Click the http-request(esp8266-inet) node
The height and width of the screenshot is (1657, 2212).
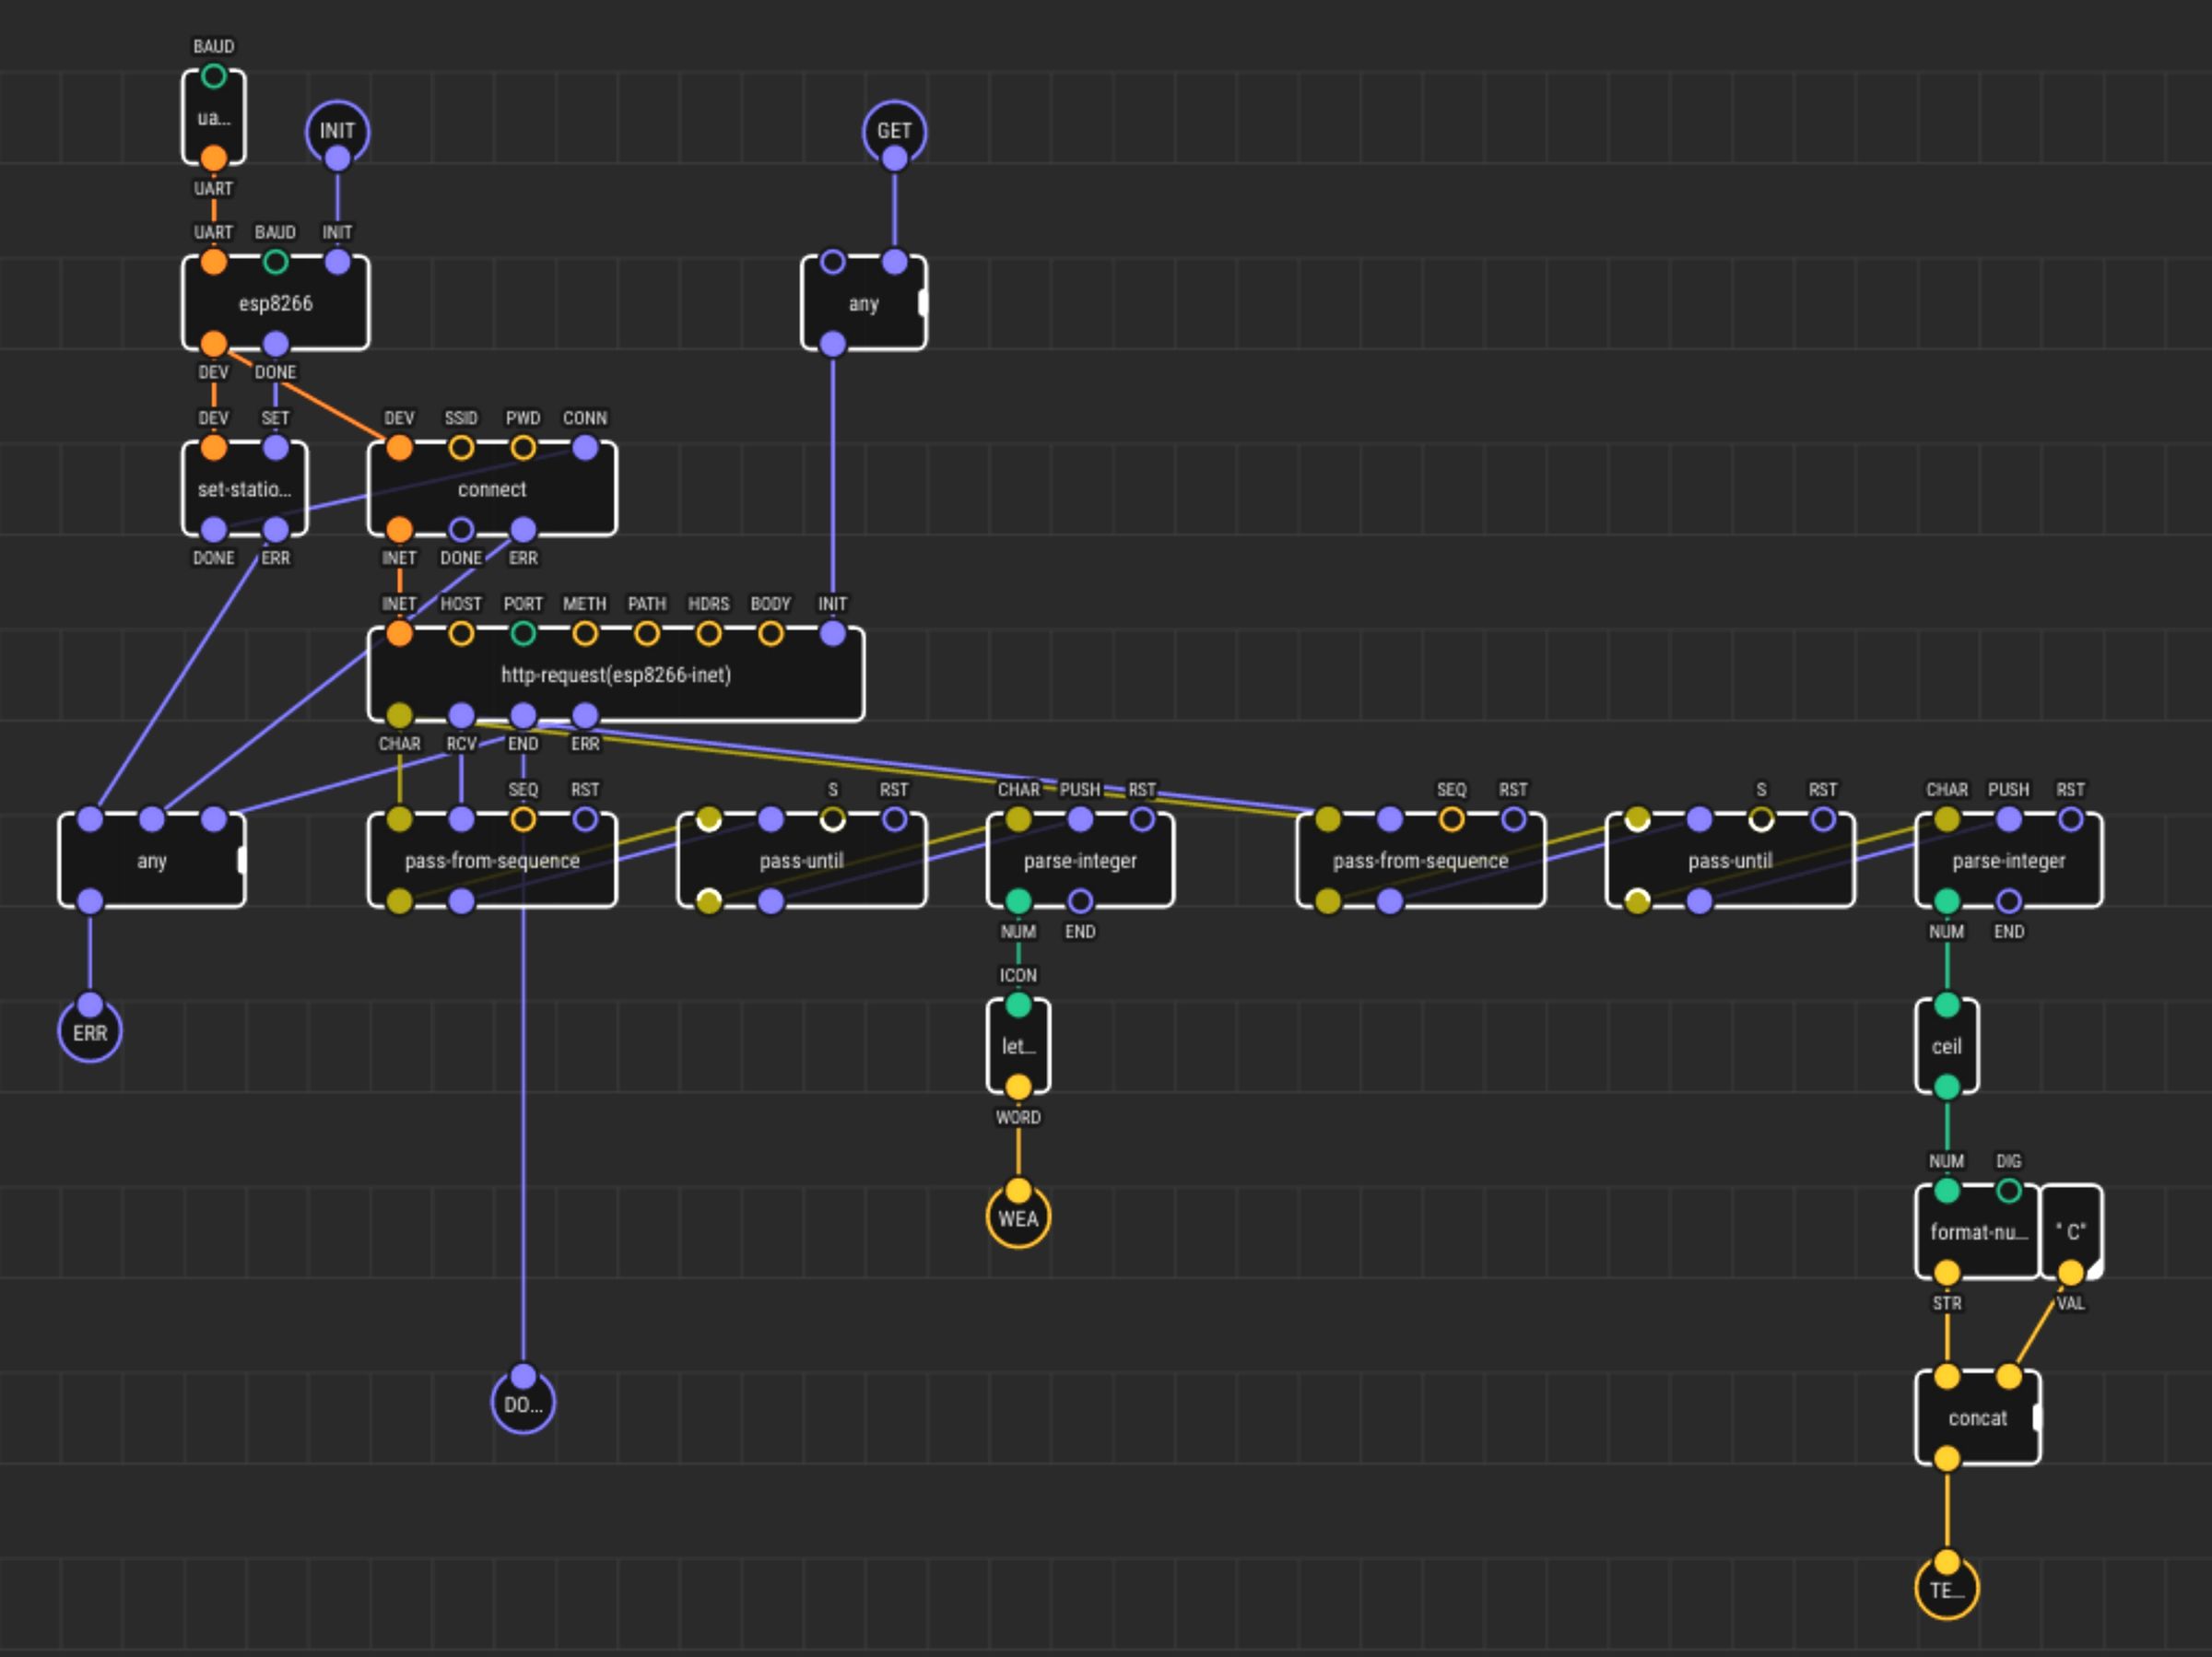(x=615, y=675)
